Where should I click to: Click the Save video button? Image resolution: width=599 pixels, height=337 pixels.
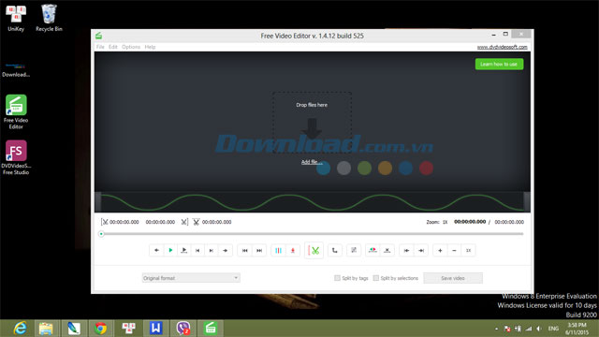pos(453,278)
